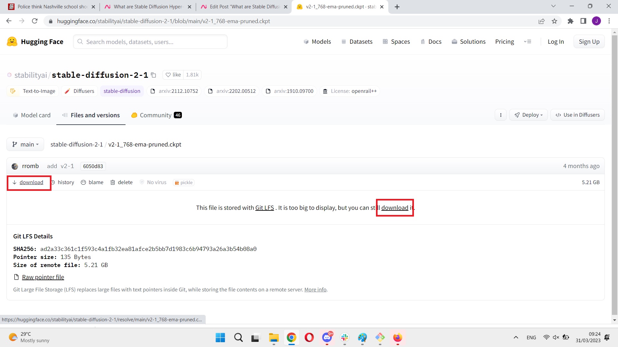This screenshot has width=618, height=347.
Task: Click the delete trash option
Action: [121, 182]
